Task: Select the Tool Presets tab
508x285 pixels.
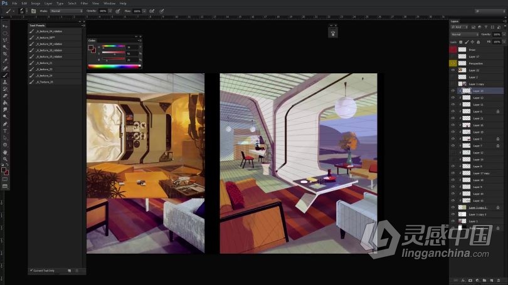Action: click(37, 25)
